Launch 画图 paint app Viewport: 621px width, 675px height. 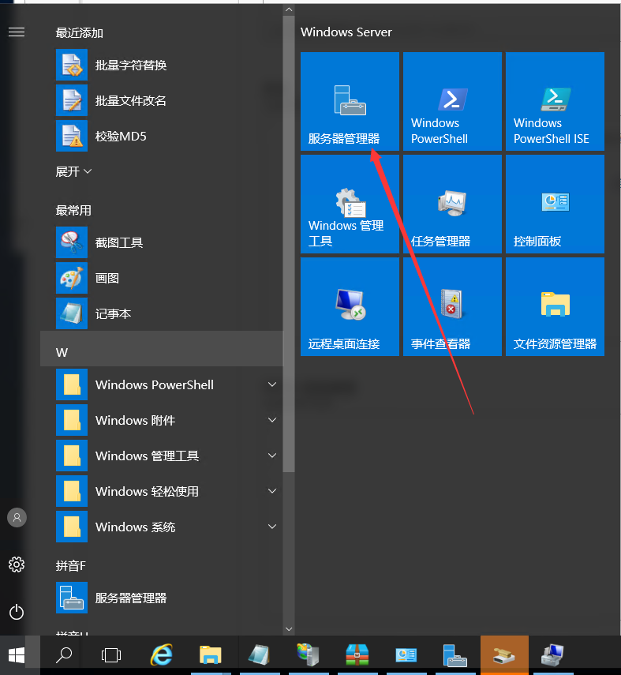162,278
